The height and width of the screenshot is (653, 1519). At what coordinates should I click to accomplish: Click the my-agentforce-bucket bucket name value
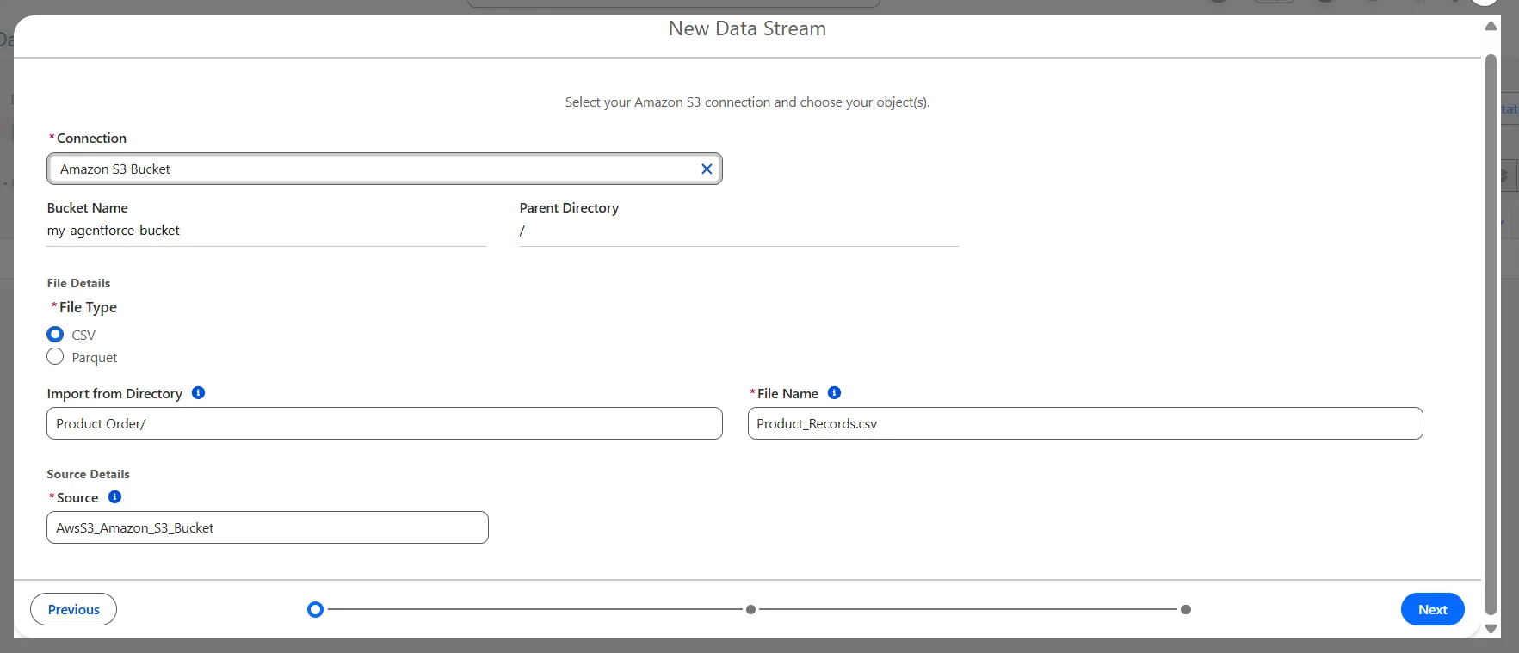pos(114,231)
